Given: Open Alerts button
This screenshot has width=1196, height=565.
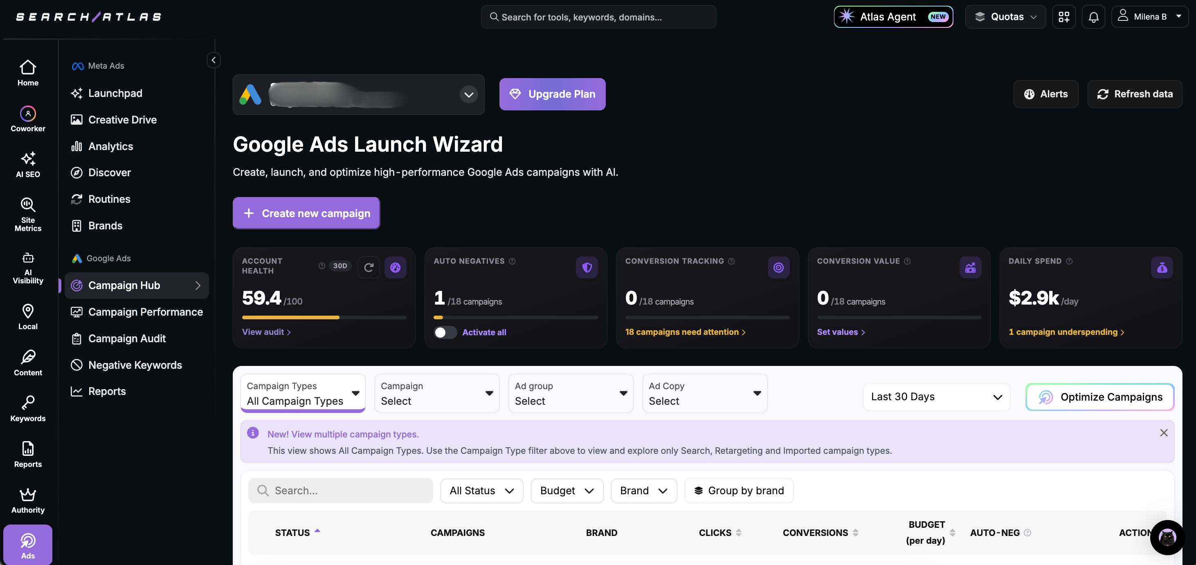Looking at the screenshot, I should [1045, 94].
